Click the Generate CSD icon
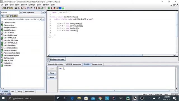Viewport: 179px width, 101px height. click(x=28, y=8)
